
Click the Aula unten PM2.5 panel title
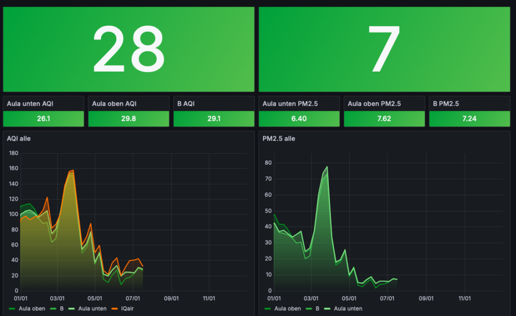tap(289, 104)
